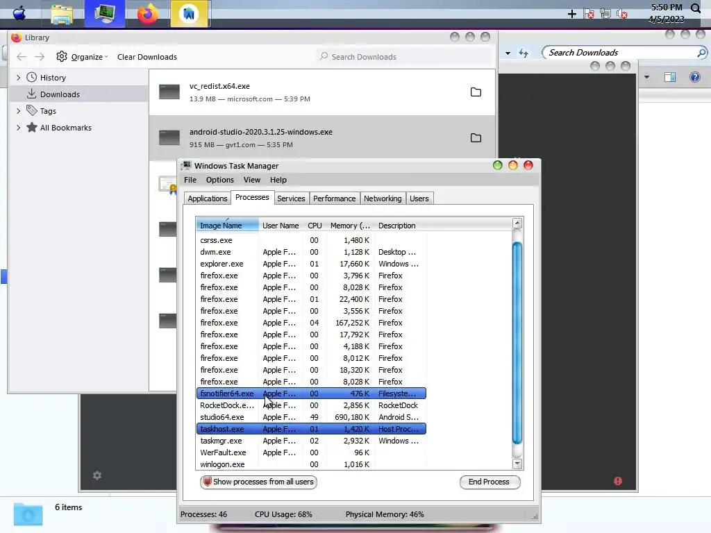Select the RocketDock process row
Viewport: 711px width, 533px height.
311,405
